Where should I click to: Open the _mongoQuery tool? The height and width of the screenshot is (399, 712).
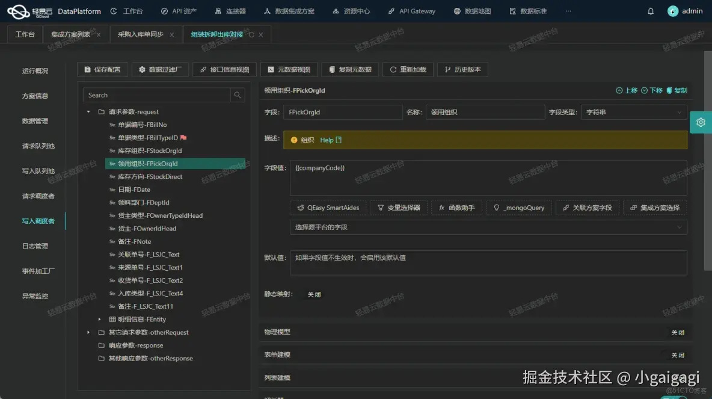tap(519, 208)
